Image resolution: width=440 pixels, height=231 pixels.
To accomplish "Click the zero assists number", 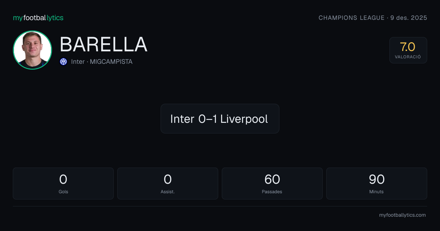I will point(168,179).
